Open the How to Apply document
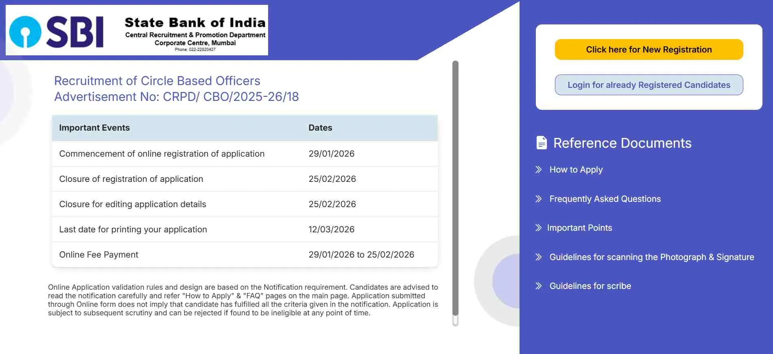Image resolution: width=773 pixels, height=354 pixels. click(576, 170)
